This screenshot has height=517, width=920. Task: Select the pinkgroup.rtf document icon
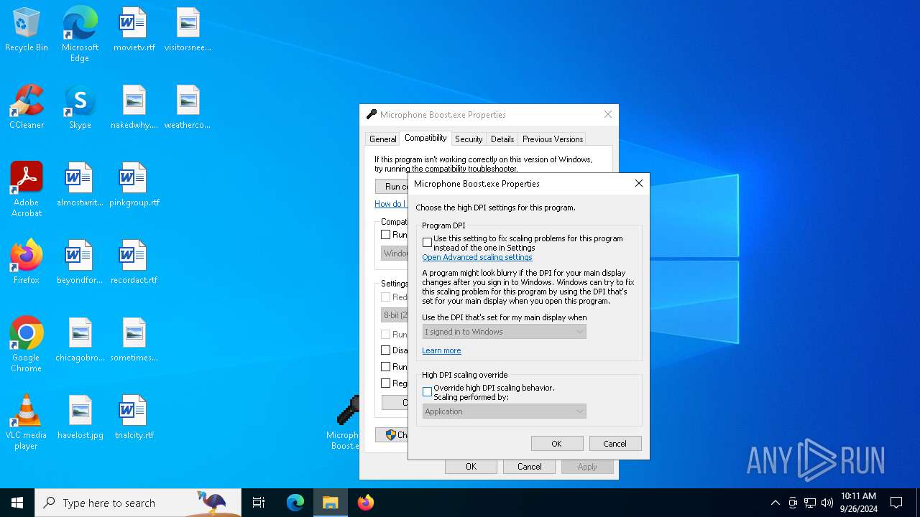(134, 185)
